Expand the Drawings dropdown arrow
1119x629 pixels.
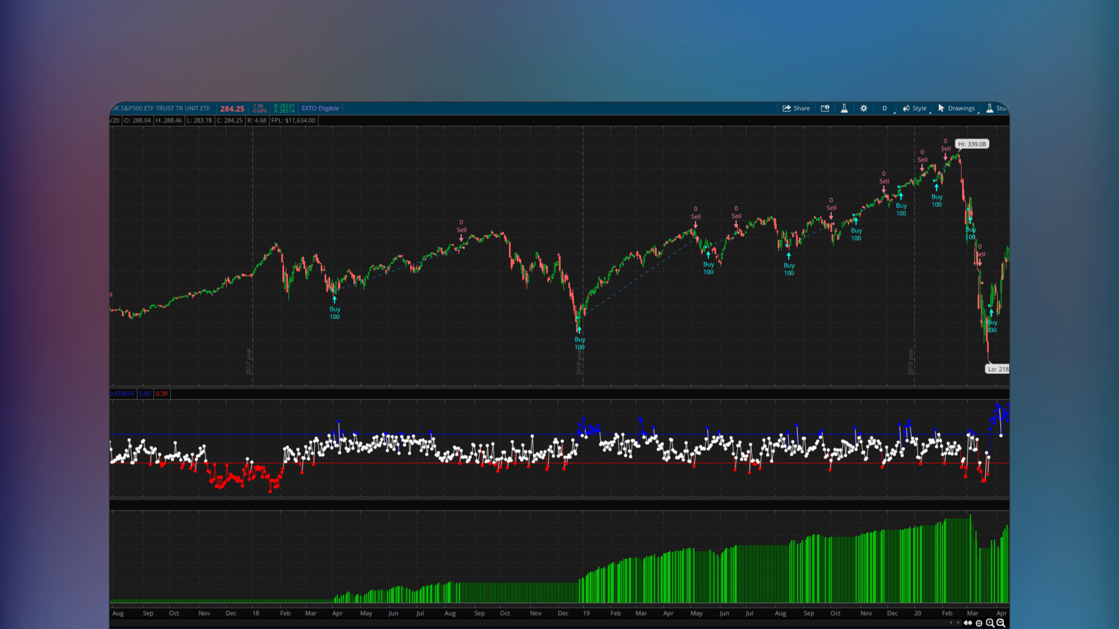pos(980,112)
